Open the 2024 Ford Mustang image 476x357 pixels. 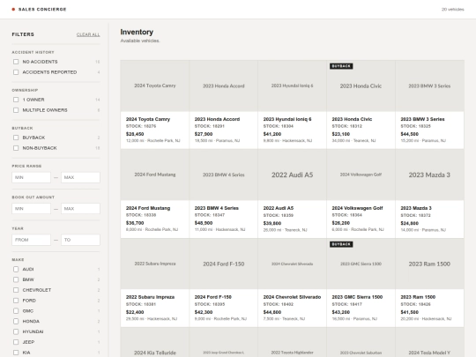coord(155,175)
